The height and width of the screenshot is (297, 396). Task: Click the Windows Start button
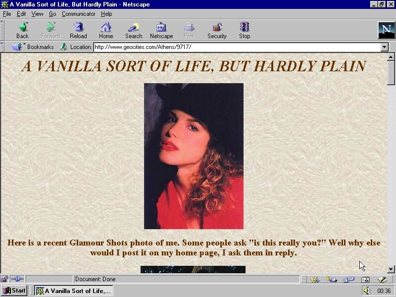pos(14,291)
